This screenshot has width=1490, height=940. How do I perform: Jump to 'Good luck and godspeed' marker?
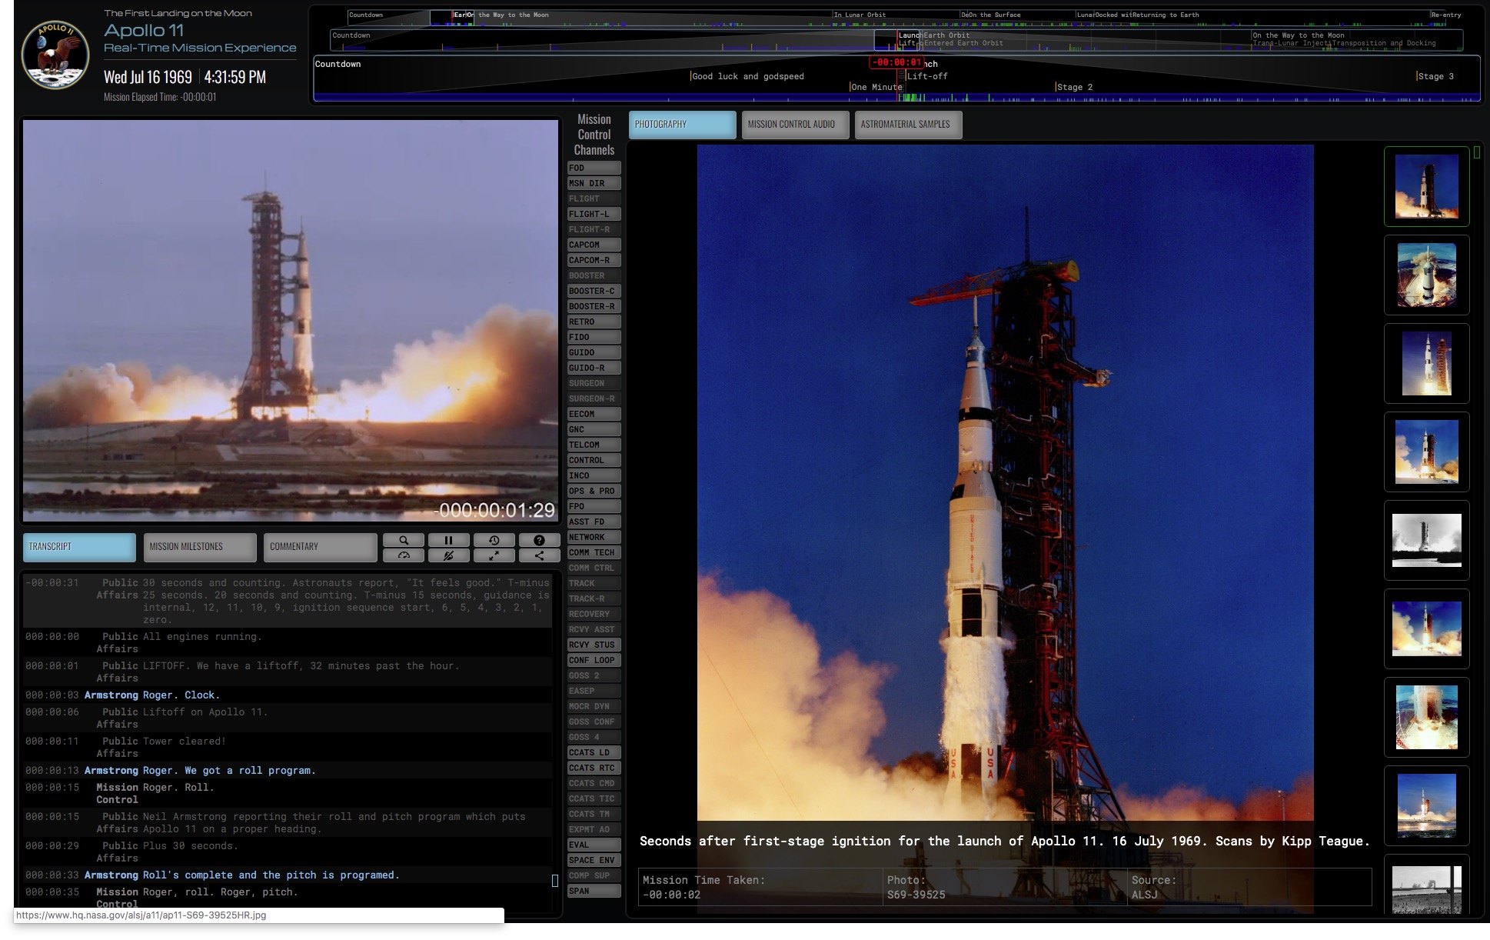747,76
